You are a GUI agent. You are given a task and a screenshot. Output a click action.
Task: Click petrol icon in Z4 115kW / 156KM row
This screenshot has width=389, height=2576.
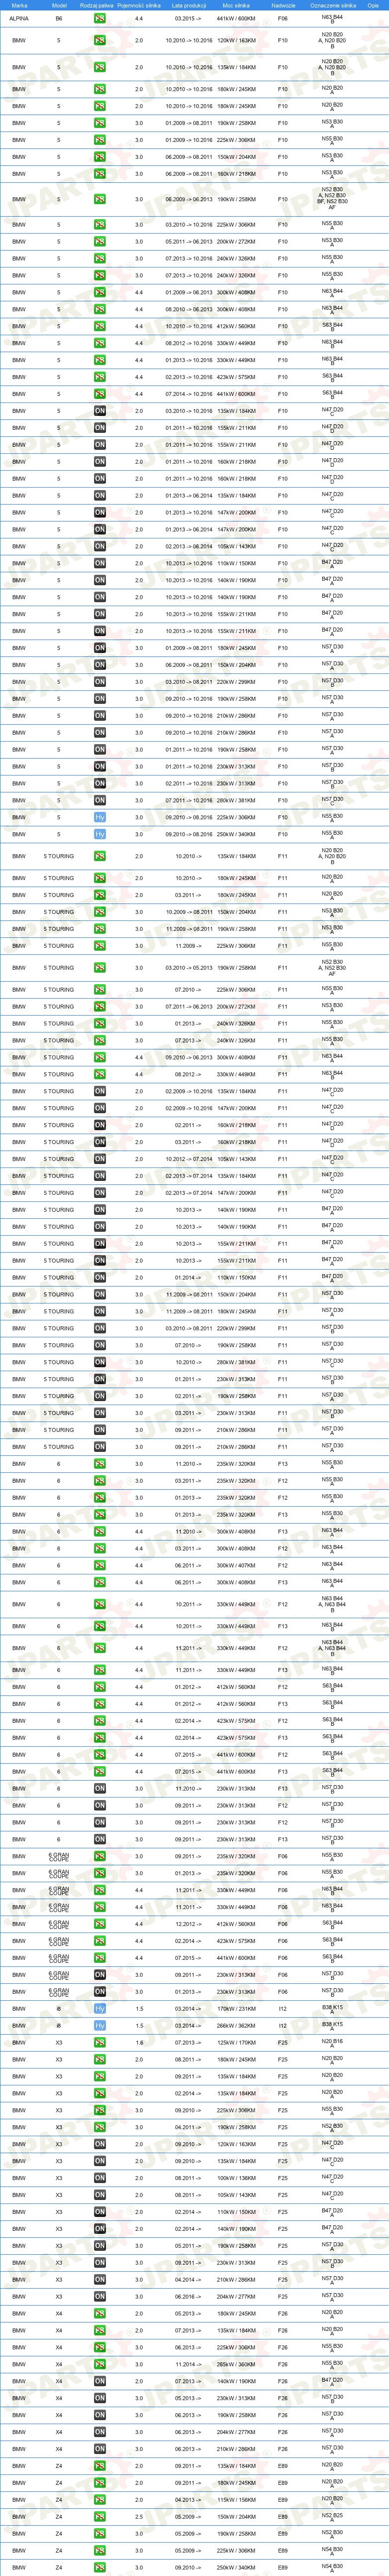(100, 2500)
